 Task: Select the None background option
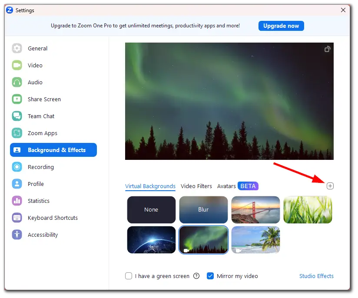[x=151, y=210]
